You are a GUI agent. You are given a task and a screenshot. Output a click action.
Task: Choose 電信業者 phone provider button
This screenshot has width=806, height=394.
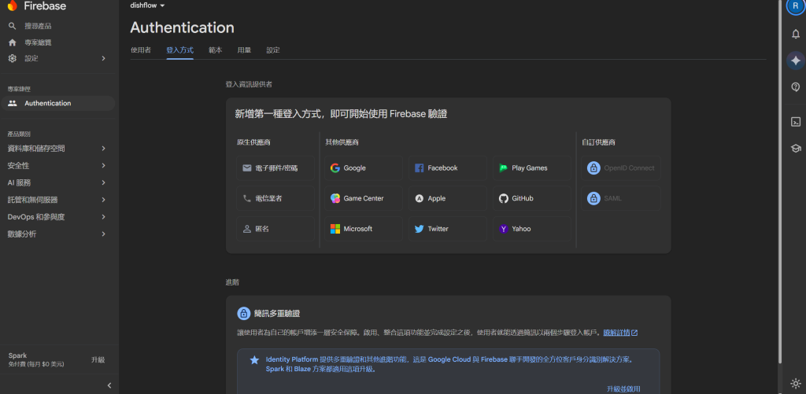click(x=275, y=198)
